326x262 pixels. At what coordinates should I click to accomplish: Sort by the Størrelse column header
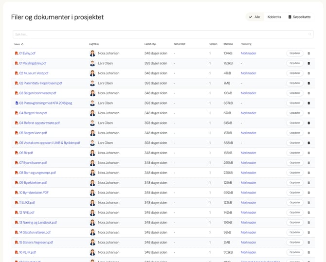pyautogui.click(x=228, y=44)
